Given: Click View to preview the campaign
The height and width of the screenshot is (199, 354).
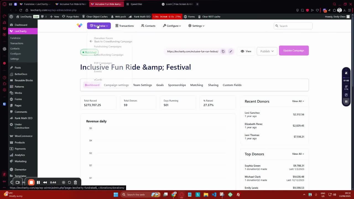Looking at the screenshot, I should tap(246, 51).
